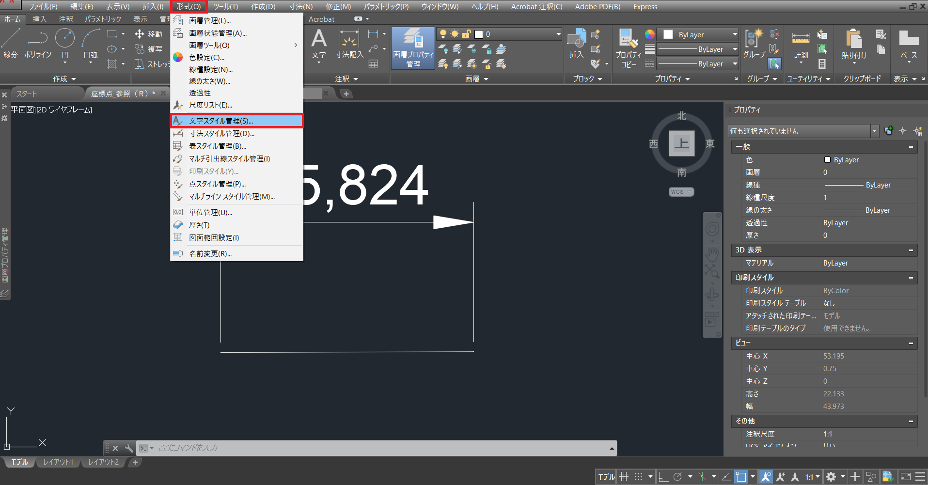
Task: Open the 注釈 ribbon tab
Action: 66,19
